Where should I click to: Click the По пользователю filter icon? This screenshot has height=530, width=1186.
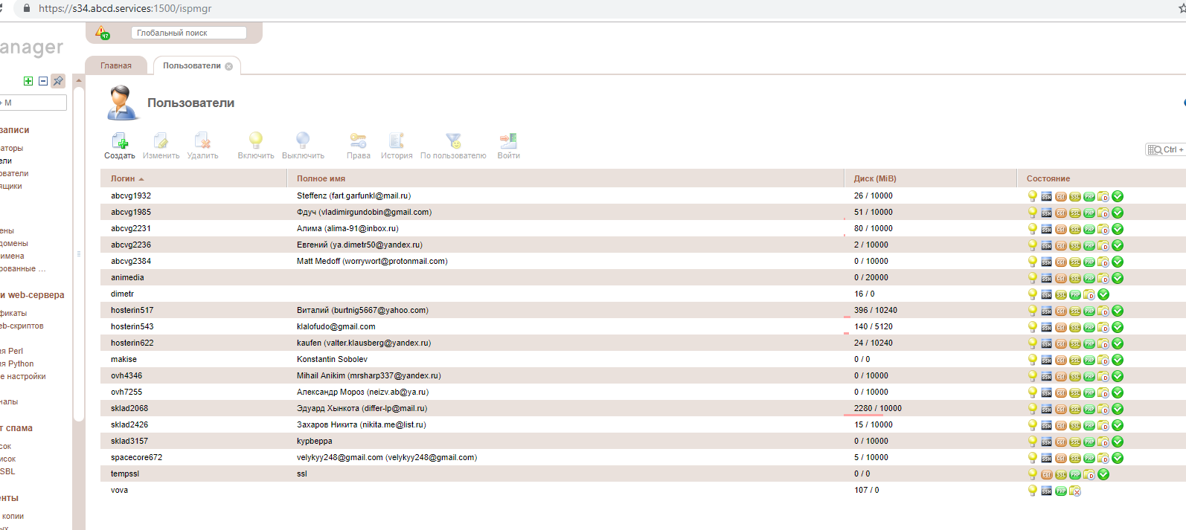453,141
